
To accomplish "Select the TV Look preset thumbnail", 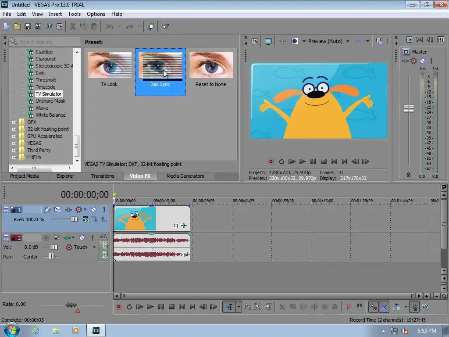I will [109, 65].
